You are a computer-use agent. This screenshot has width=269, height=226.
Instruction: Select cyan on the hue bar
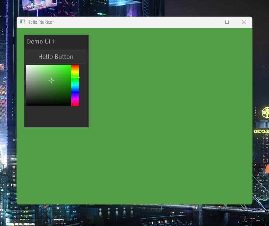75,85
